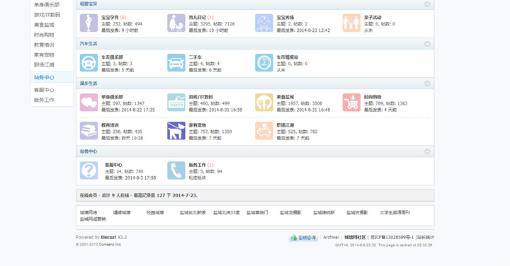
Task: Click the 漫步生活 category heading
Action: 89,83
